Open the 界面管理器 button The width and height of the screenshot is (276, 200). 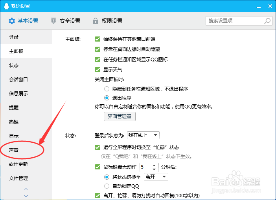(120, 116)
